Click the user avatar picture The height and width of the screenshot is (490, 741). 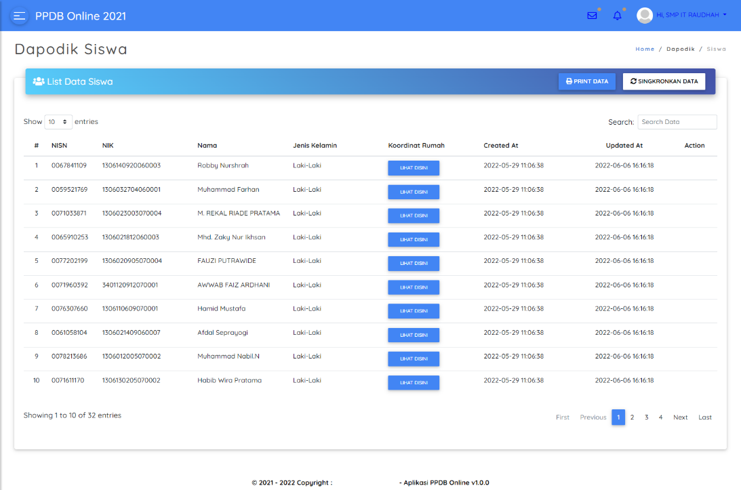pyautogui.click(x=645, y=15)
